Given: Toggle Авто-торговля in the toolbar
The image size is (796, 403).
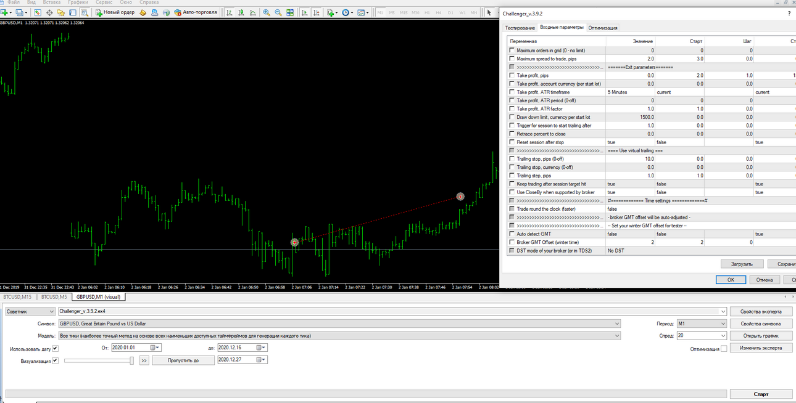Looking at the screenshot, I should click(196, 12).
